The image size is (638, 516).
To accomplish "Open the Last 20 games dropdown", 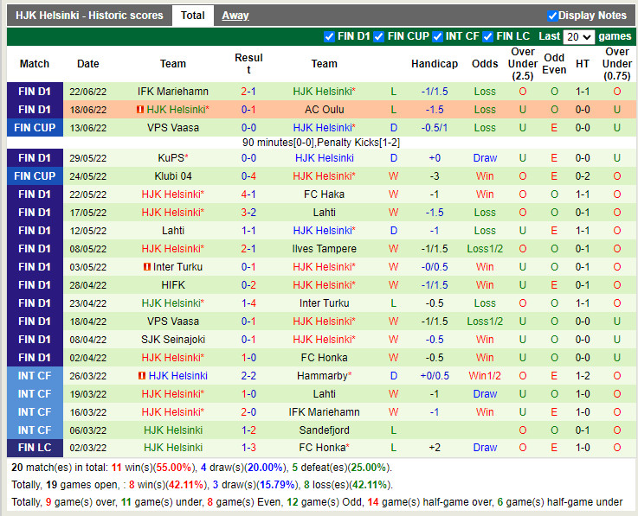I will 578,37.
